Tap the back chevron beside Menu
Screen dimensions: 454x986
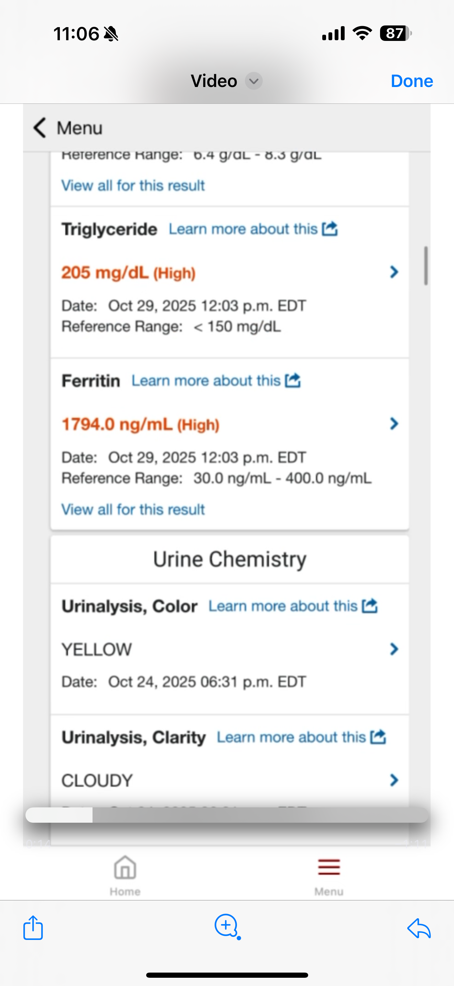(40, 128)
